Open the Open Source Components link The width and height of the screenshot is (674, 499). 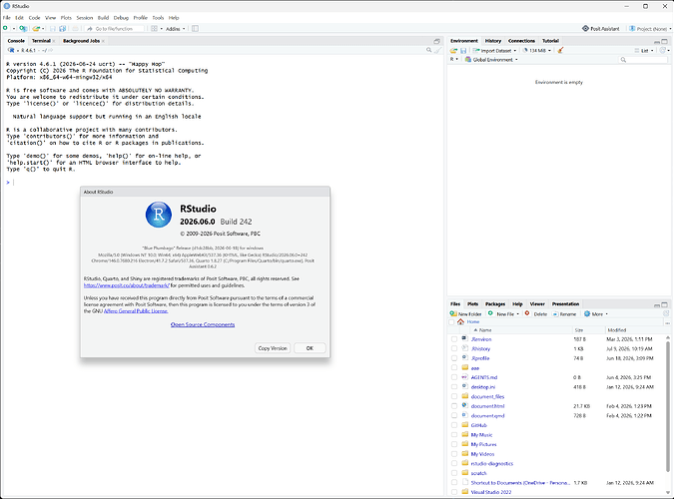click(203, 324)
